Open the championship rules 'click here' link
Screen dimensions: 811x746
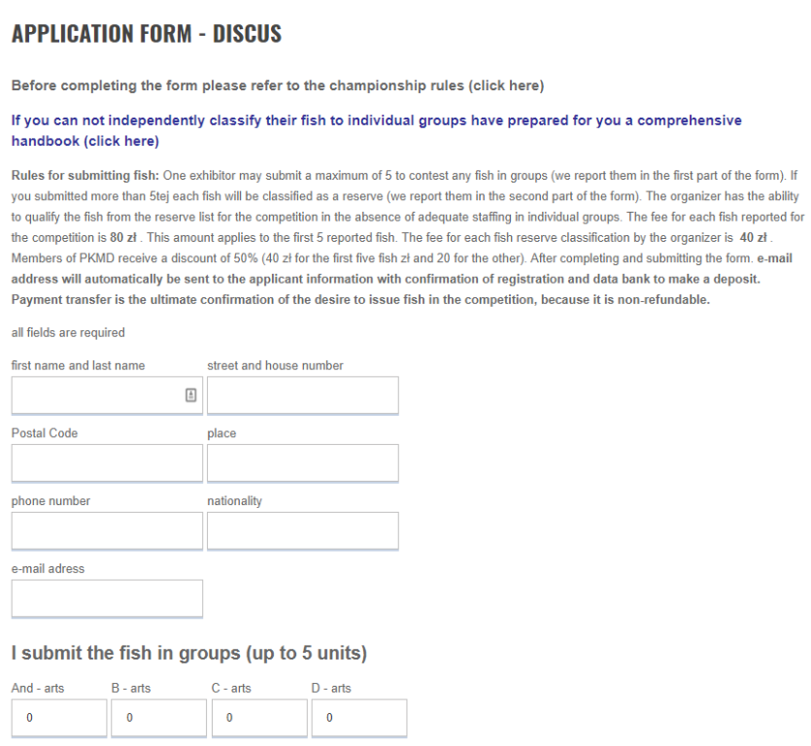coord(505,85)
